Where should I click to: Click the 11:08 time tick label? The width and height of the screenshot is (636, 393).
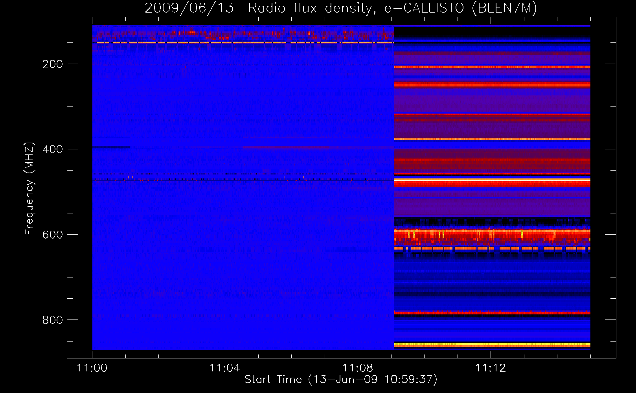click(x=358, y=368)
